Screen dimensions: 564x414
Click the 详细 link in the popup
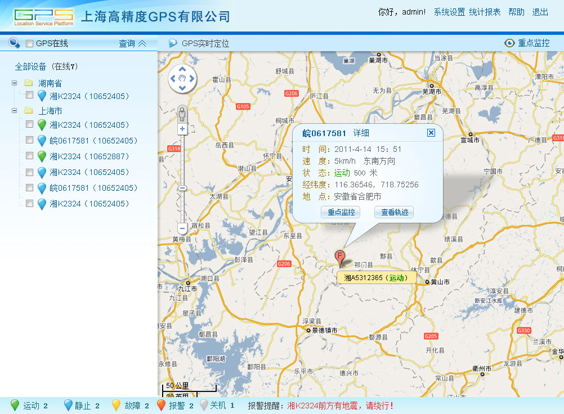[361, 133]
